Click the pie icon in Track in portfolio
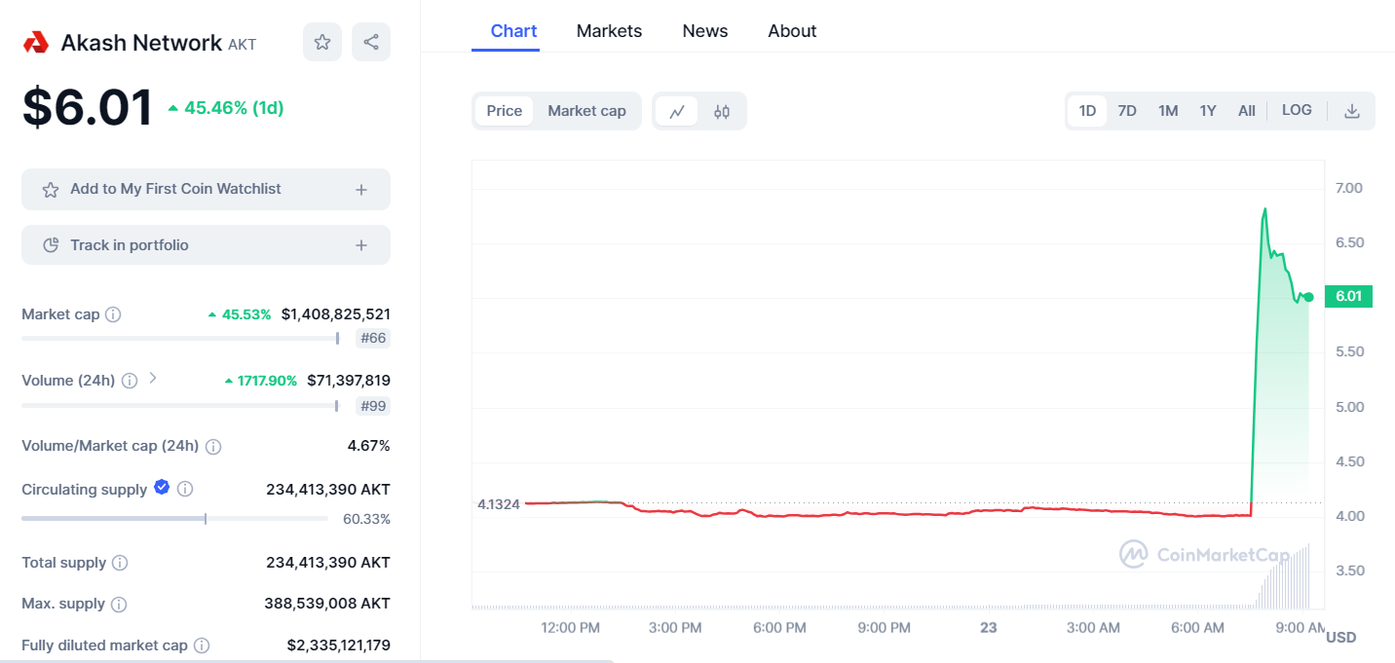 pos(51,245)
